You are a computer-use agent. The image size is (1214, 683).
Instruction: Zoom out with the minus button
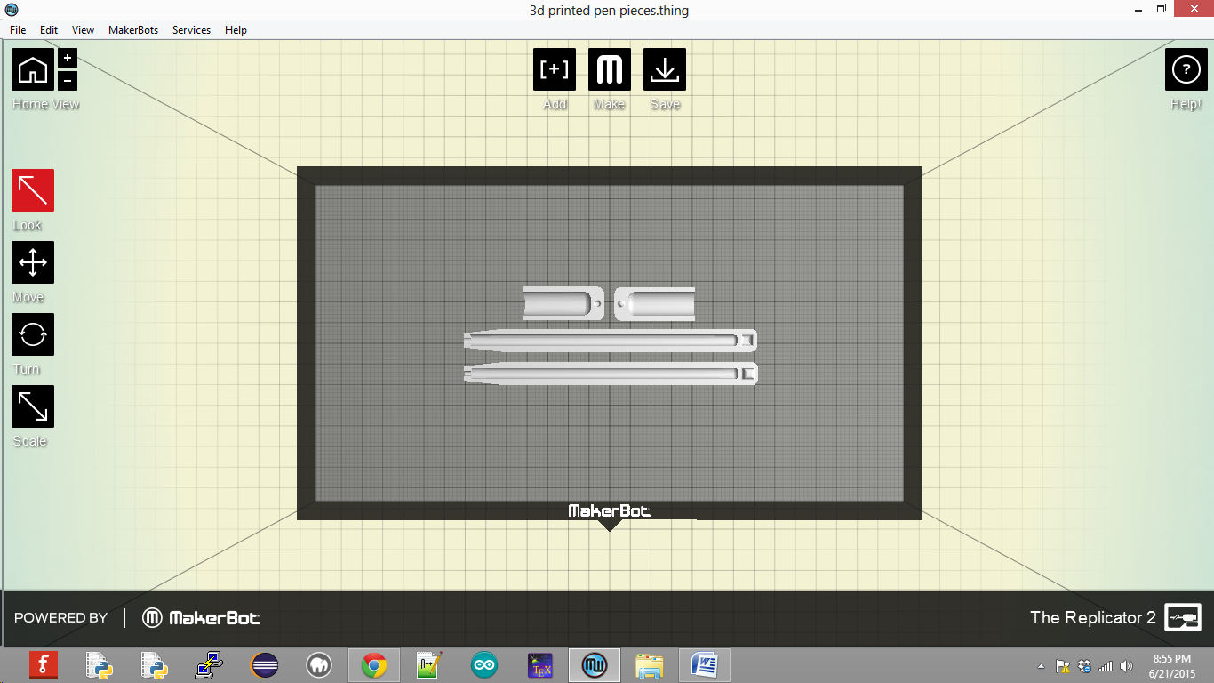pyautogui.click(x=68, y=80)
